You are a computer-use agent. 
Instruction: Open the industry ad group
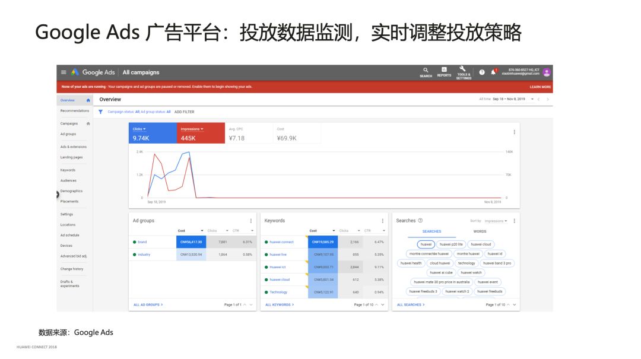click(x=144, y=255)
